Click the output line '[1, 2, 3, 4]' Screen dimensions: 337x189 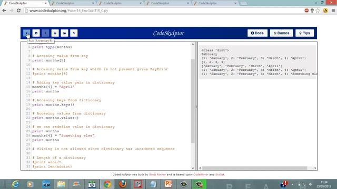[x=213, y=62]
